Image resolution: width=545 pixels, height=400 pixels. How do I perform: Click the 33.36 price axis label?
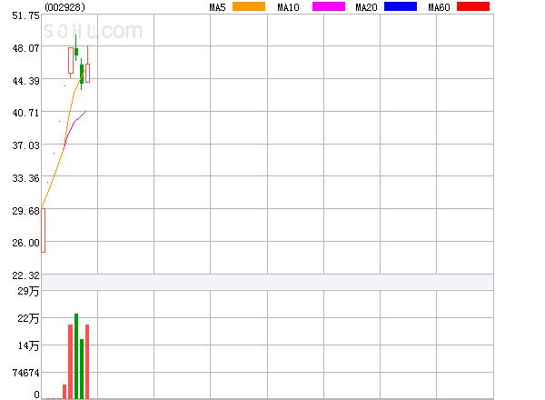coord(25,178)
